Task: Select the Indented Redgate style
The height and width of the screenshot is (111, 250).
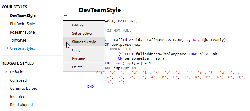Action: [17, 97]
